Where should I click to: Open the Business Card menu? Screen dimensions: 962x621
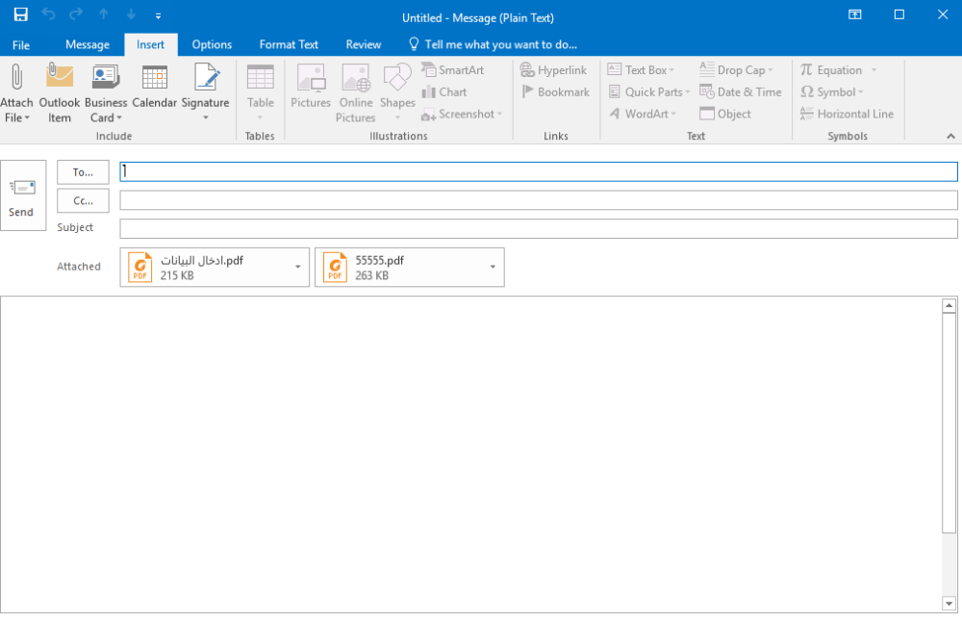pyautogui.click(x=106, y=93)
